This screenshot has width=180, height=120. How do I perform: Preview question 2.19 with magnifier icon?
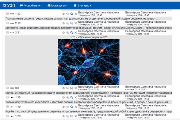(72, 23)
